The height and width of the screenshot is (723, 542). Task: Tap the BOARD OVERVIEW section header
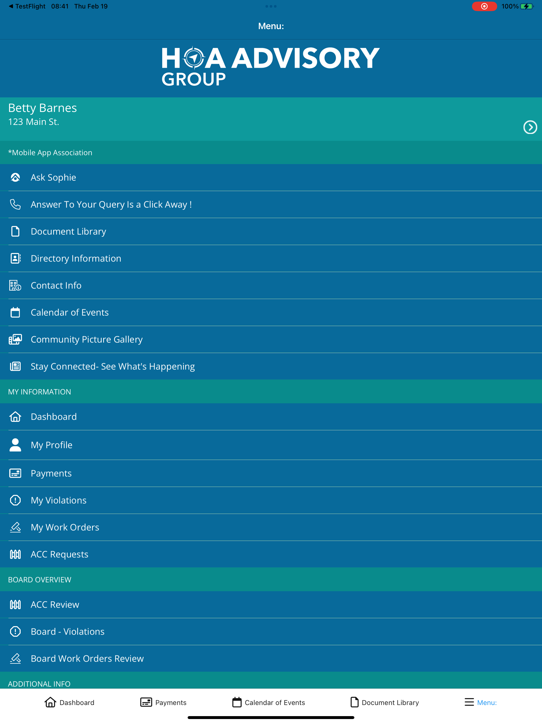tap(271, 580)
